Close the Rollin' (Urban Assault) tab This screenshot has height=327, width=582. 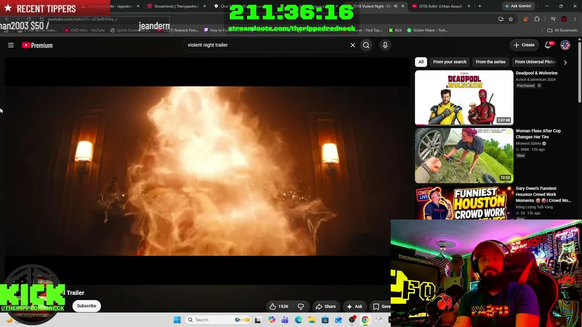[469, 6]
